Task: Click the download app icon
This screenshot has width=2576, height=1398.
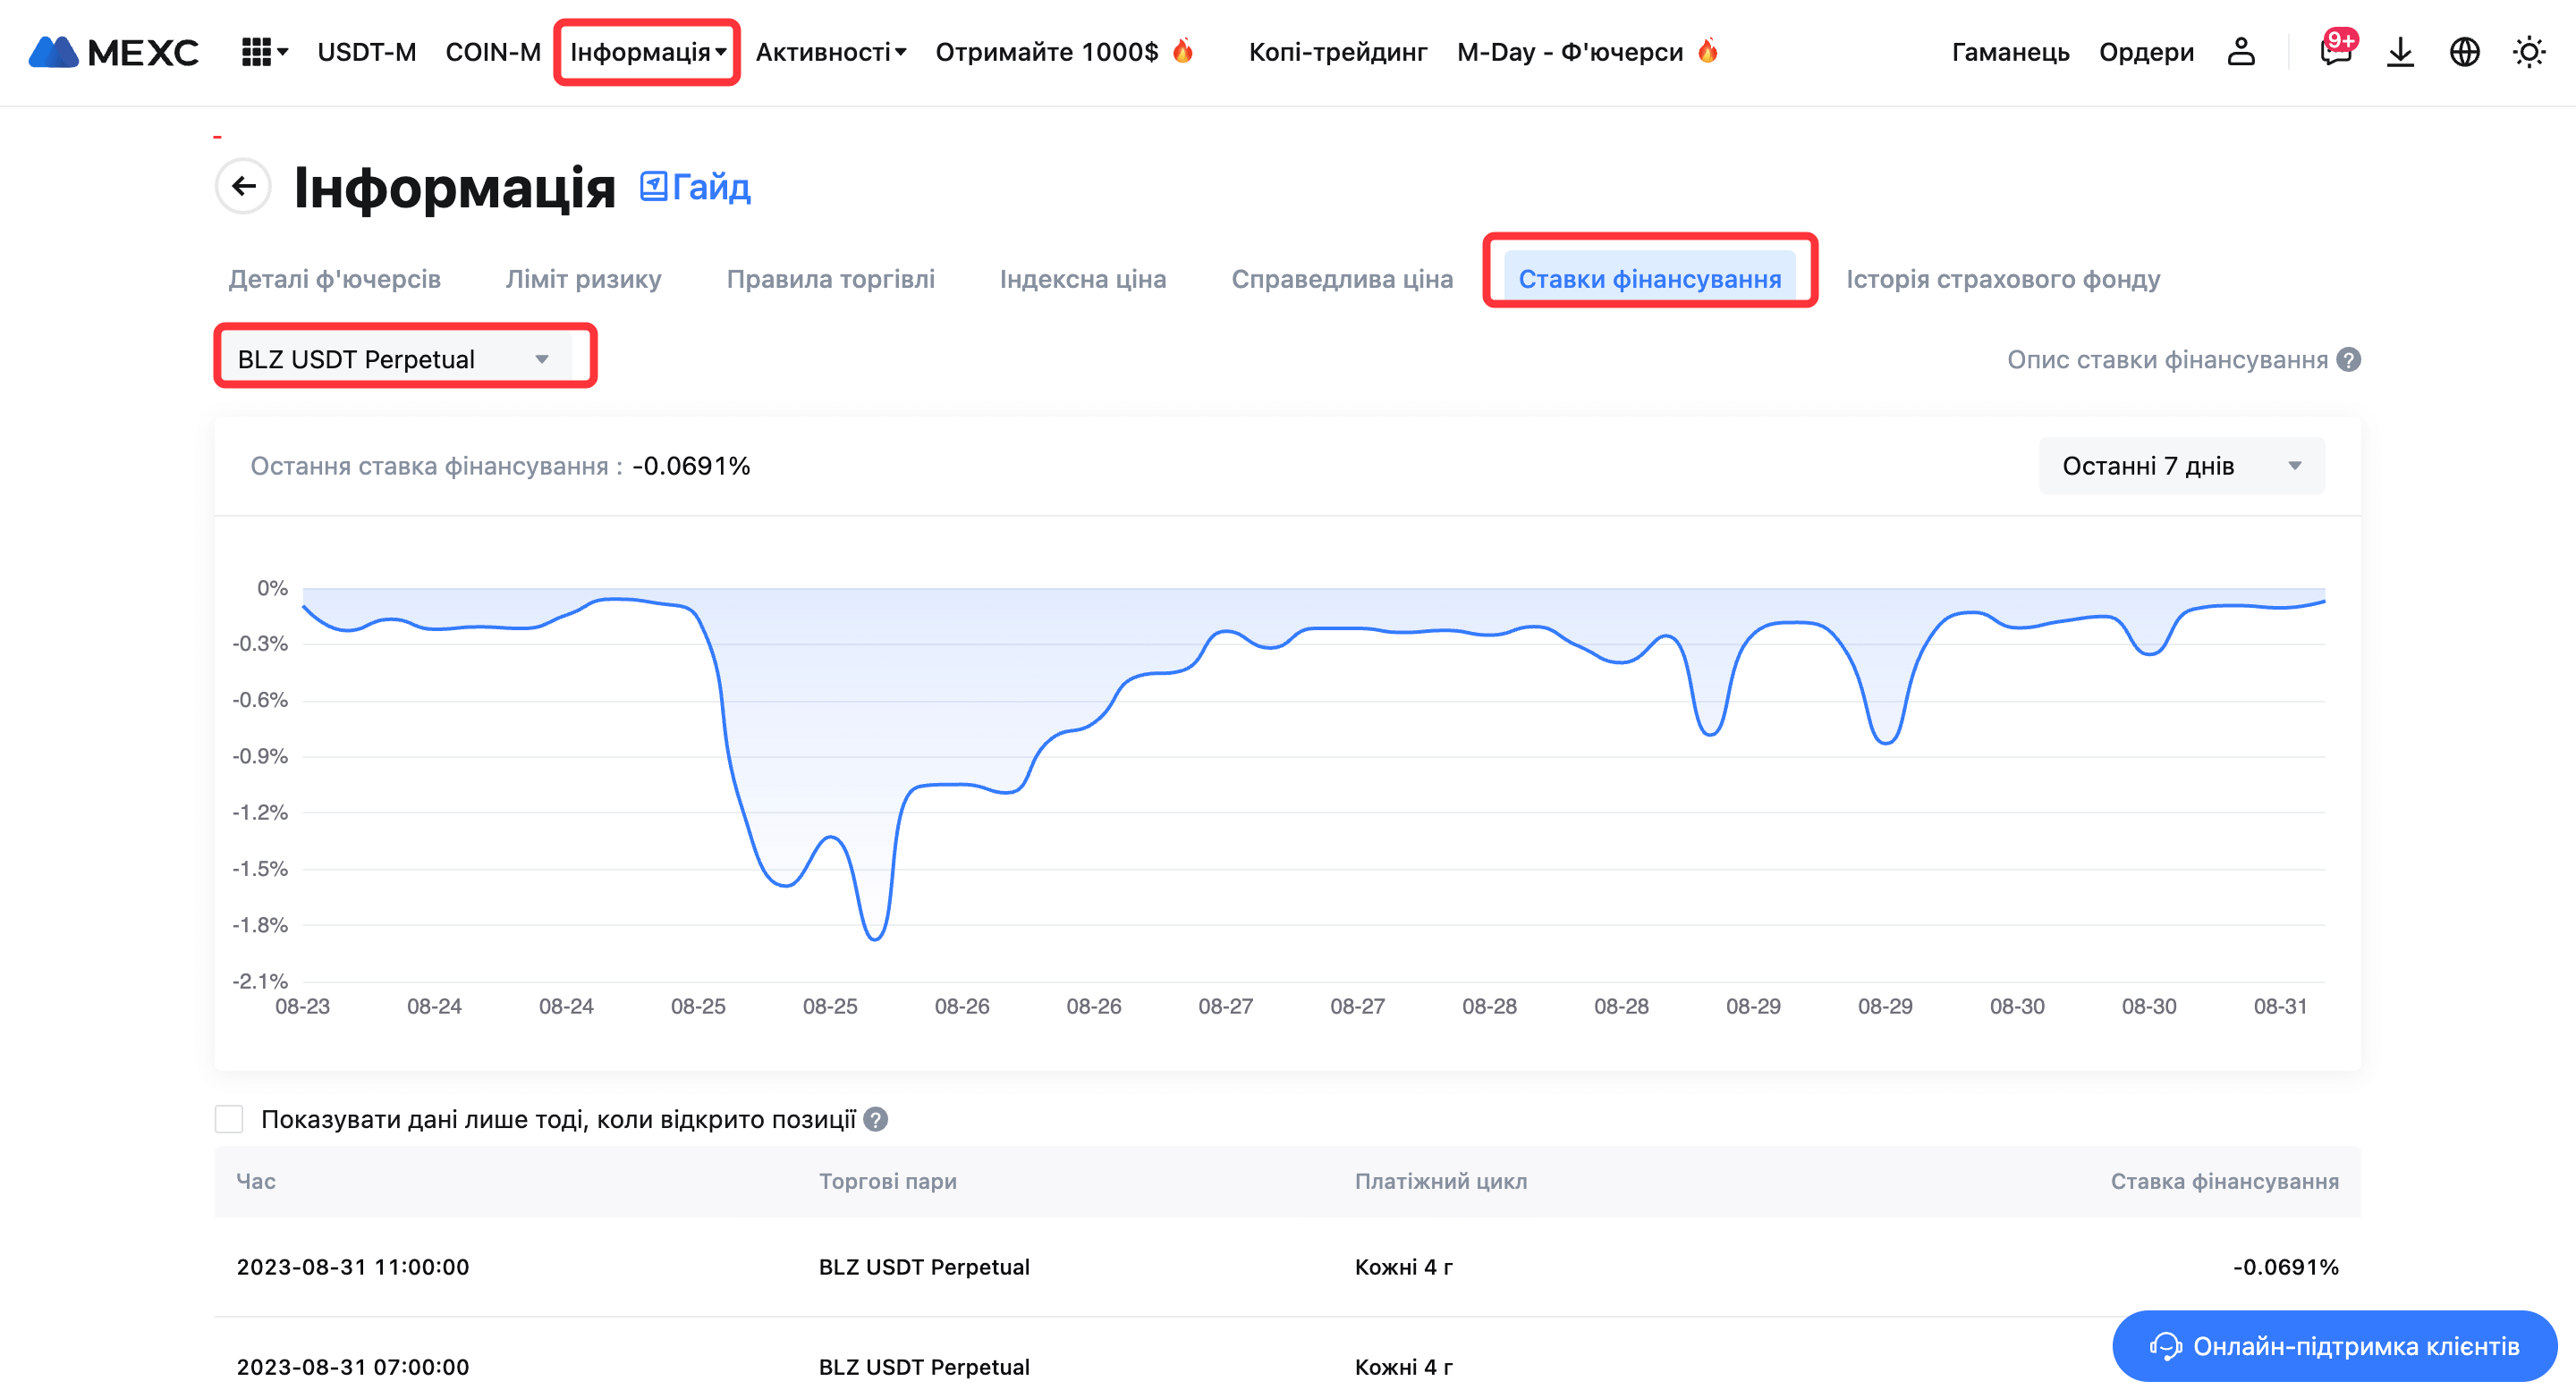Action: click(x=2400, y=52)
